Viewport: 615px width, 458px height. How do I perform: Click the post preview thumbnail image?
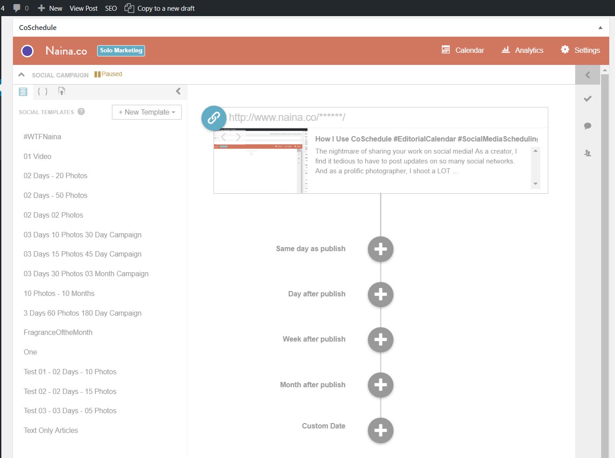coord(261,161)
